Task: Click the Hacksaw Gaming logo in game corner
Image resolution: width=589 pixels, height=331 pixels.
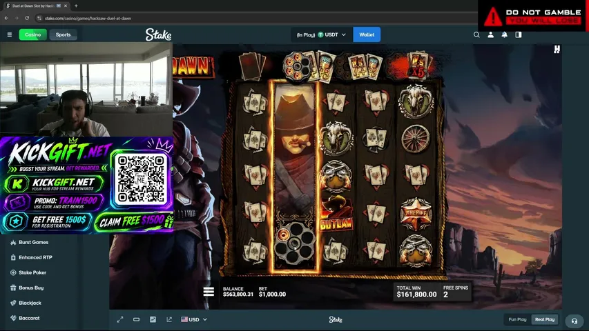Action: [x=557, y=49]
